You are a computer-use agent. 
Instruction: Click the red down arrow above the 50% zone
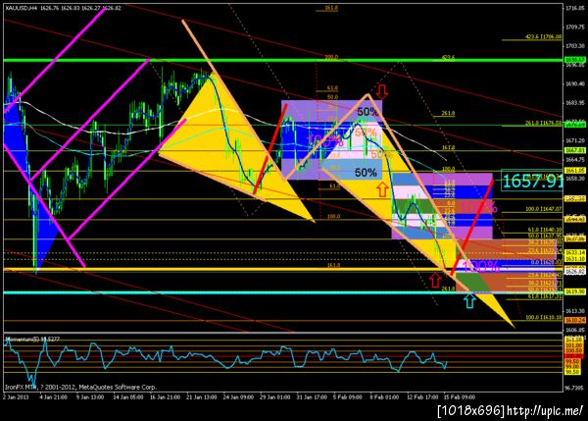coord(382,91)
